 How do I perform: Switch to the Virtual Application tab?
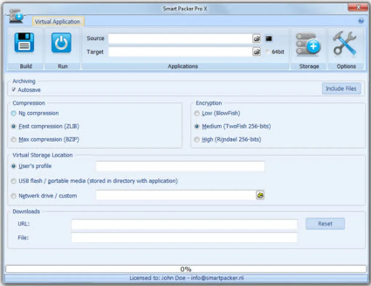pos(58,21)
